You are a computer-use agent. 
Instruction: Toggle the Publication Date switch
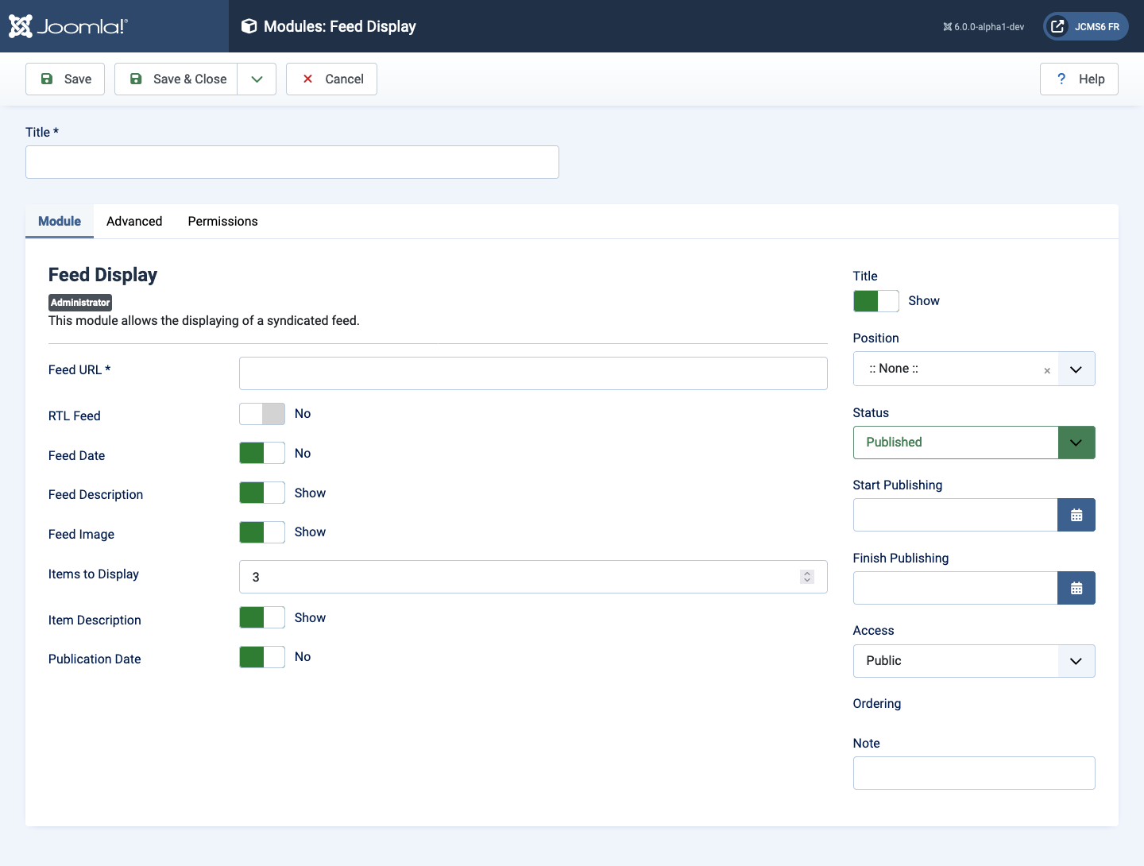point(262,657)
